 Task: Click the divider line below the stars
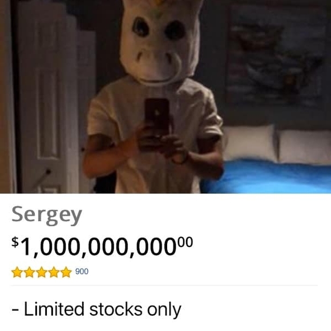click(x=164, y=285)
